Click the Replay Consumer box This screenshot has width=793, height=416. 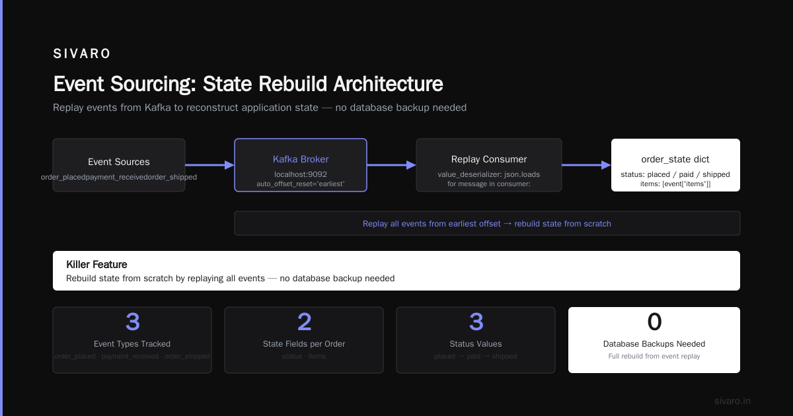click(489, 165)
